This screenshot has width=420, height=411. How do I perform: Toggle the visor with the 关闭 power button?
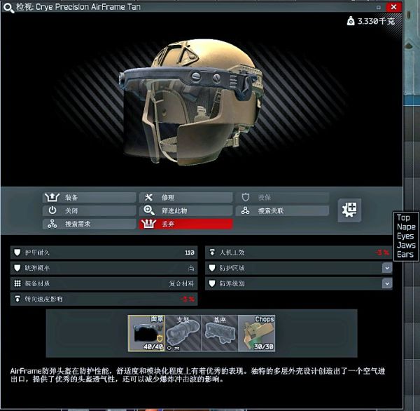coord(89,210)
